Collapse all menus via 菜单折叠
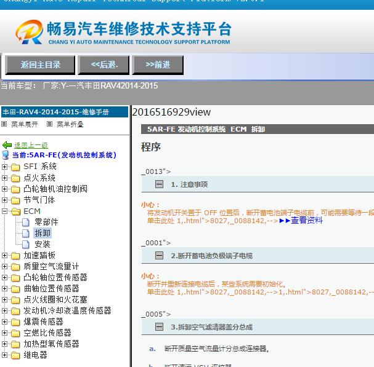 tap(70, 124)
